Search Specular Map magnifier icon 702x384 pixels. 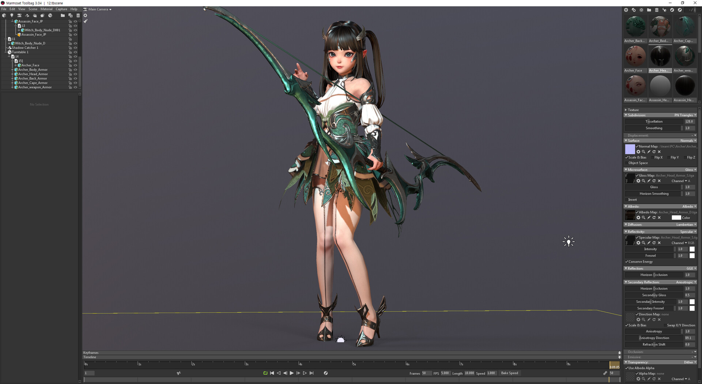click(x=643, y=243)
